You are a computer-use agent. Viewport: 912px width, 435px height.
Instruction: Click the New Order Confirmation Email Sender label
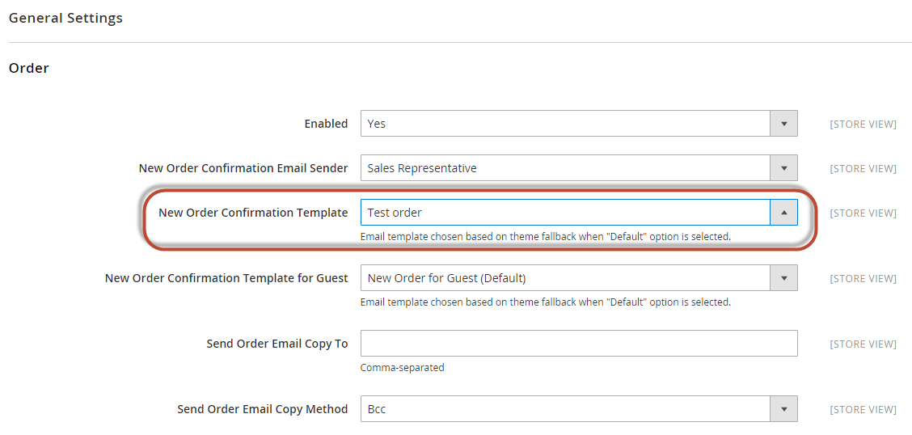(x=243, y=168)
